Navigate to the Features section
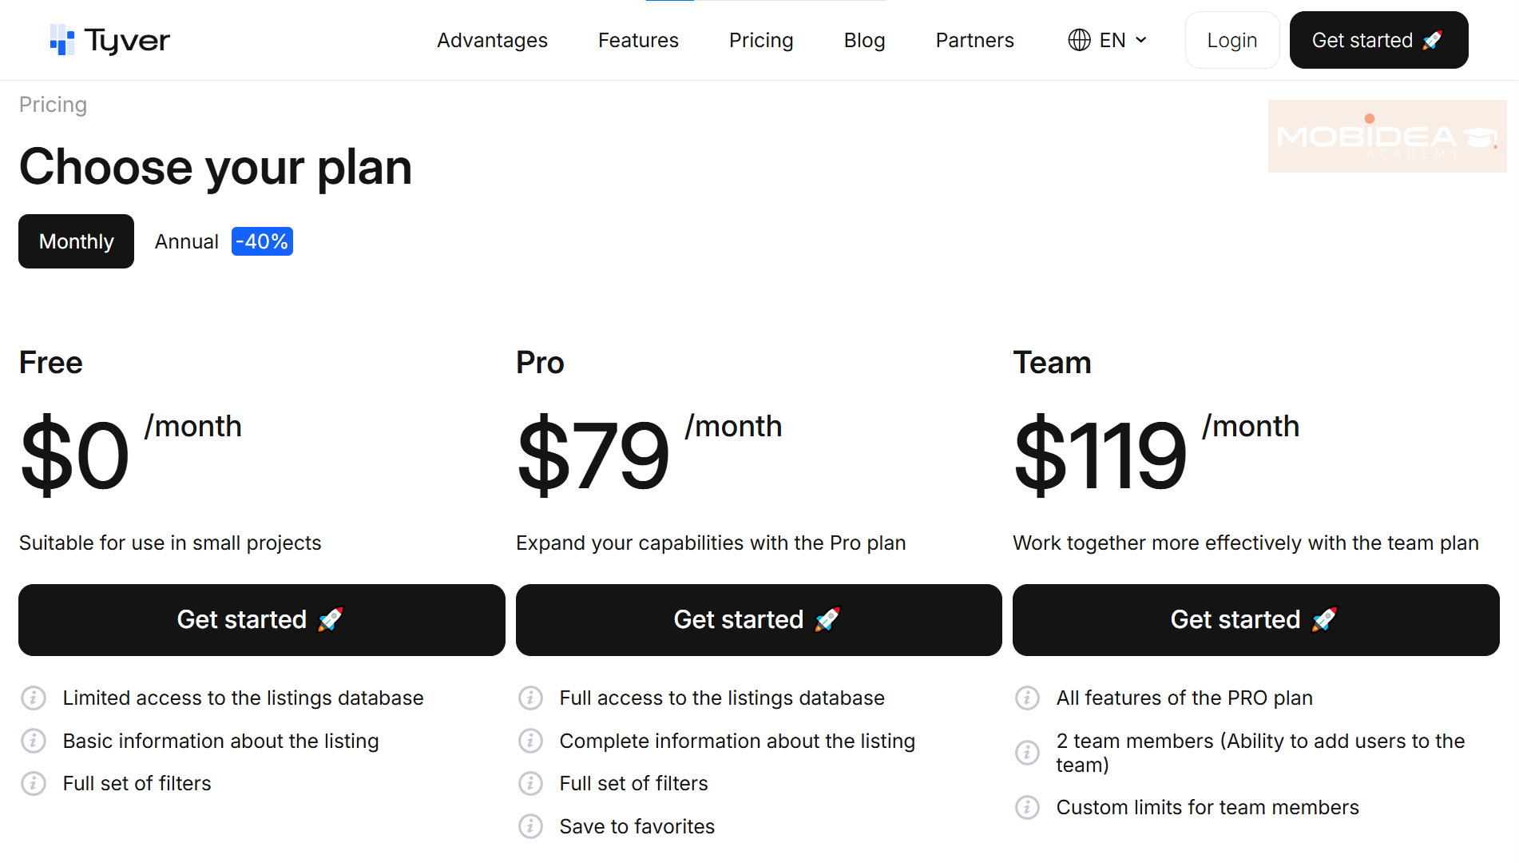Viewport: 1519px width, 863px height. (638, 40)
